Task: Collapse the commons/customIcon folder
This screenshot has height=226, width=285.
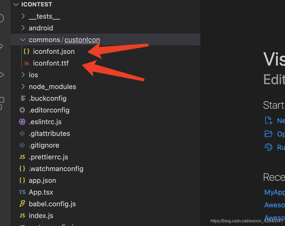Action: tap(23, 40)
